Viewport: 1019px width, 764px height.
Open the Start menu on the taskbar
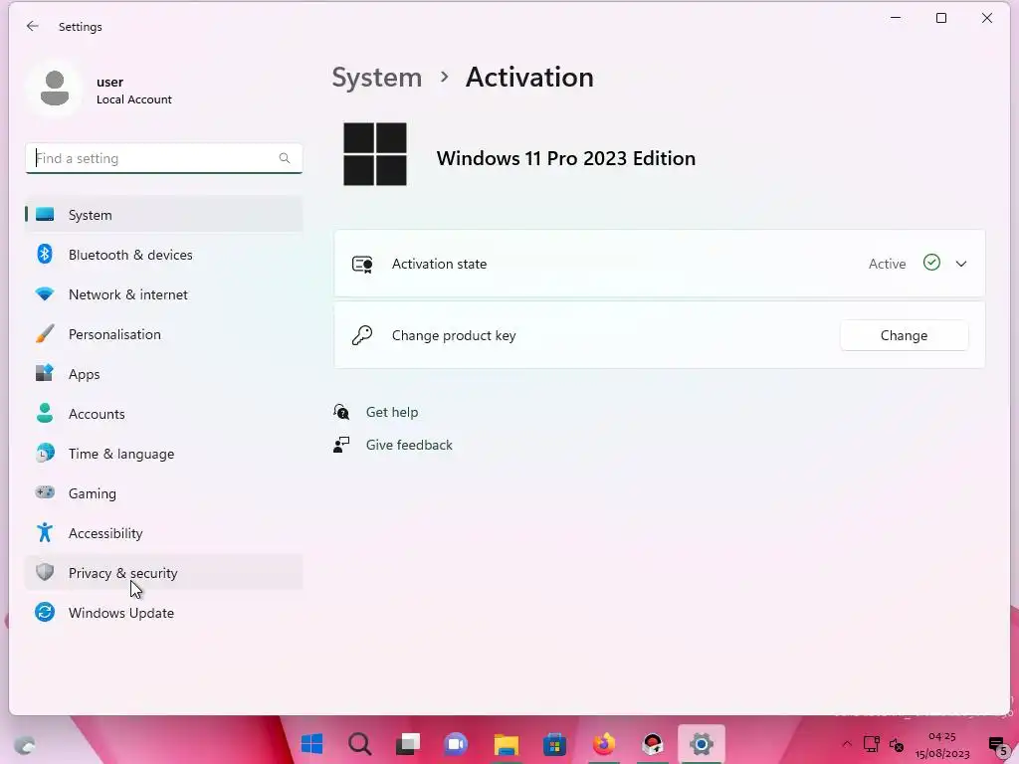click(311, 744)
